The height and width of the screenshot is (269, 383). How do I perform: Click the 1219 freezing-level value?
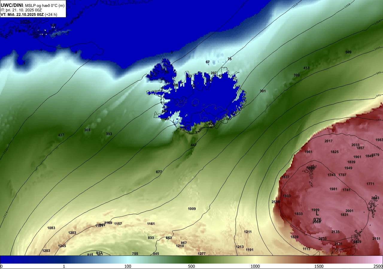point(180,246)
